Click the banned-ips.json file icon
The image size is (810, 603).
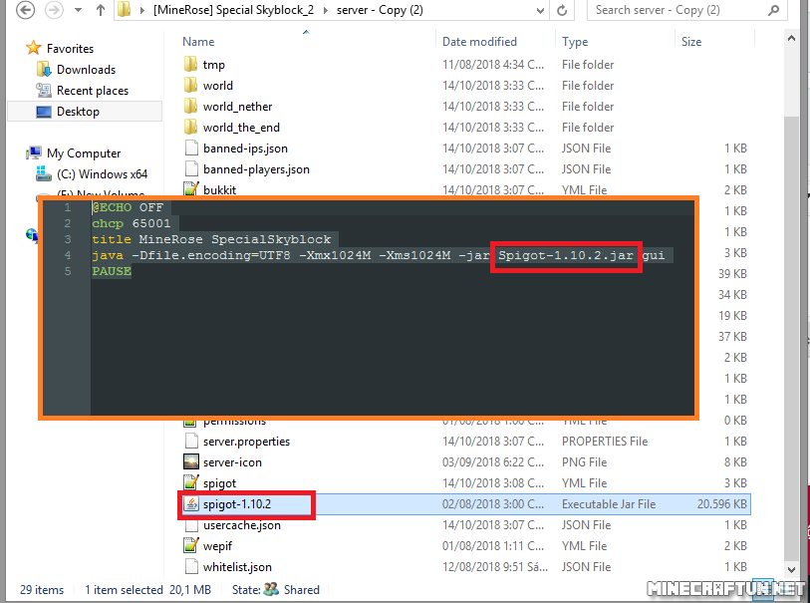coord(191,148)
